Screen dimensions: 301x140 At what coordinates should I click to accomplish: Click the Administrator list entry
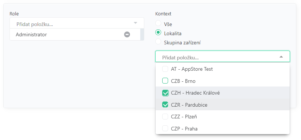pyautogui.click(x=75, y=34)
